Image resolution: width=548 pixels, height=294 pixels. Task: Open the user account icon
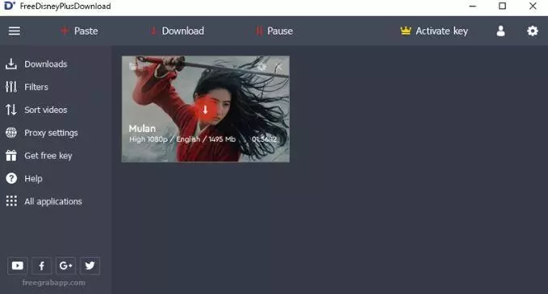point(501,31)
